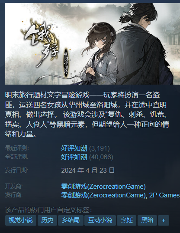180x233 pixels.
Task: Click the 互动小说 tag
Action: (x=100, y=220)
